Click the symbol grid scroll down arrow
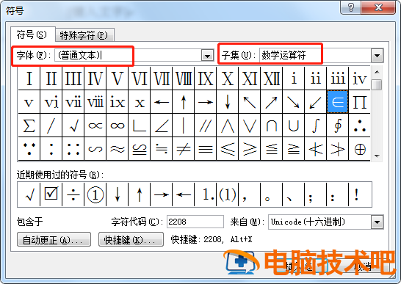 pyautogui.click(x=377, y=156)
